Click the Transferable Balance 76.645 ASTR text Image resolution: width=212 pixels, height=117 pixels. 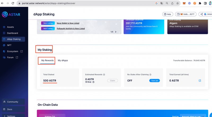point(189,60)
